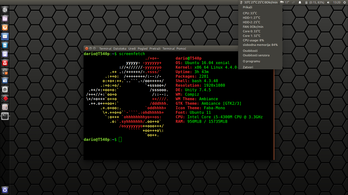Open the battery indicator (0:15, 83%)
This screenshot has width=348, height=195.
(315, 2)
